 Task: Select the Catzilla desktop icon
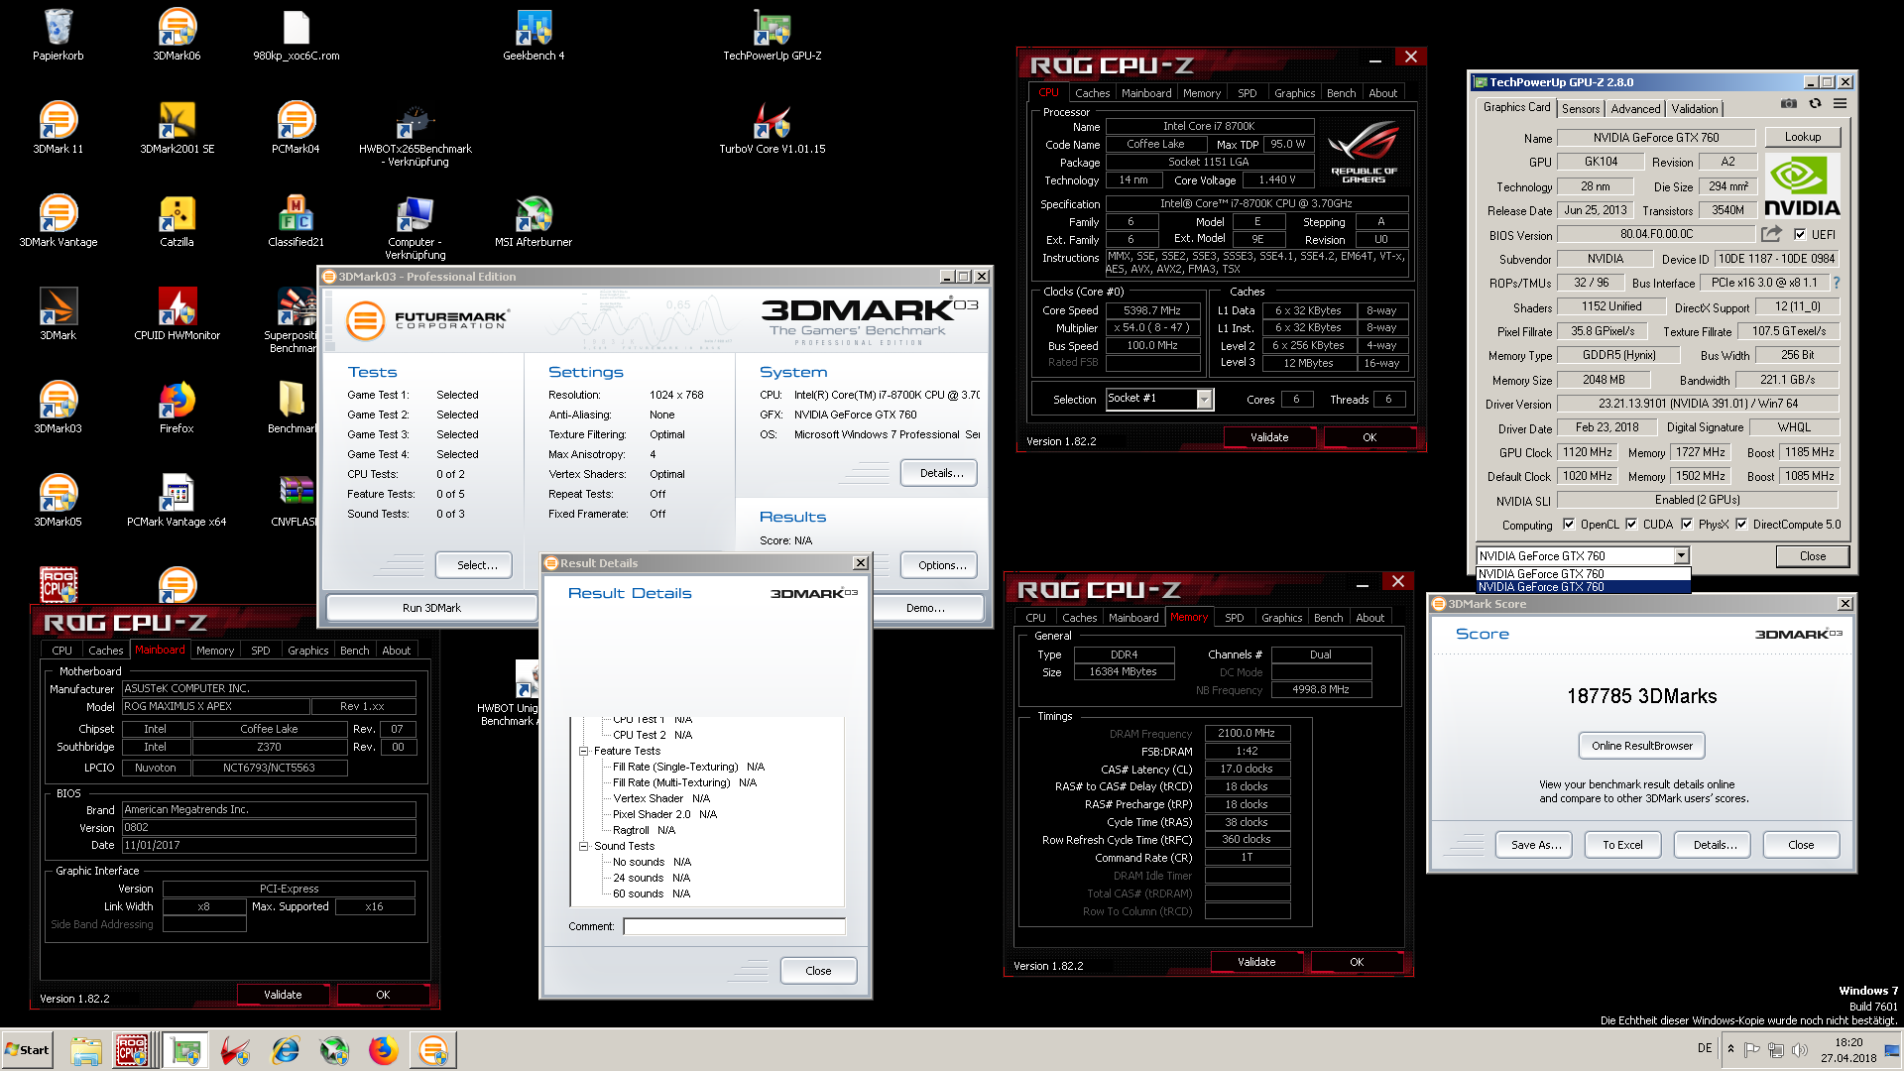click(177, 221)
